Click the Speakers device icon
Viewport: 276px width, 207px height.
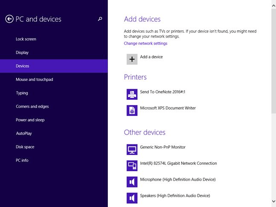[x=132, y=198]
